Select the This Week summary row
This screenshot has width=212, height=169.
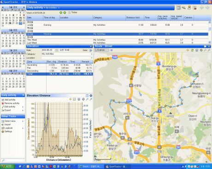pos(118,40)
